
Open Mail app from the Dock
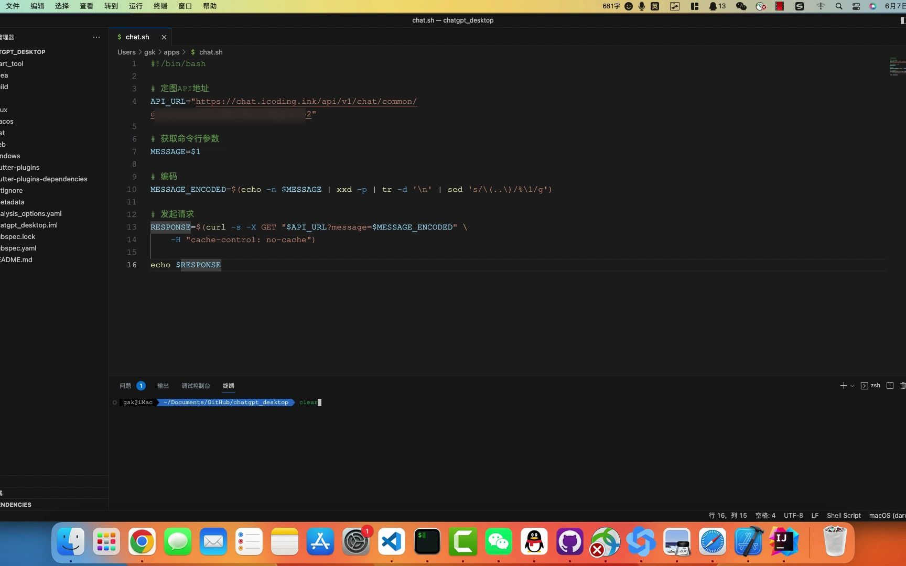pos(213,541)
